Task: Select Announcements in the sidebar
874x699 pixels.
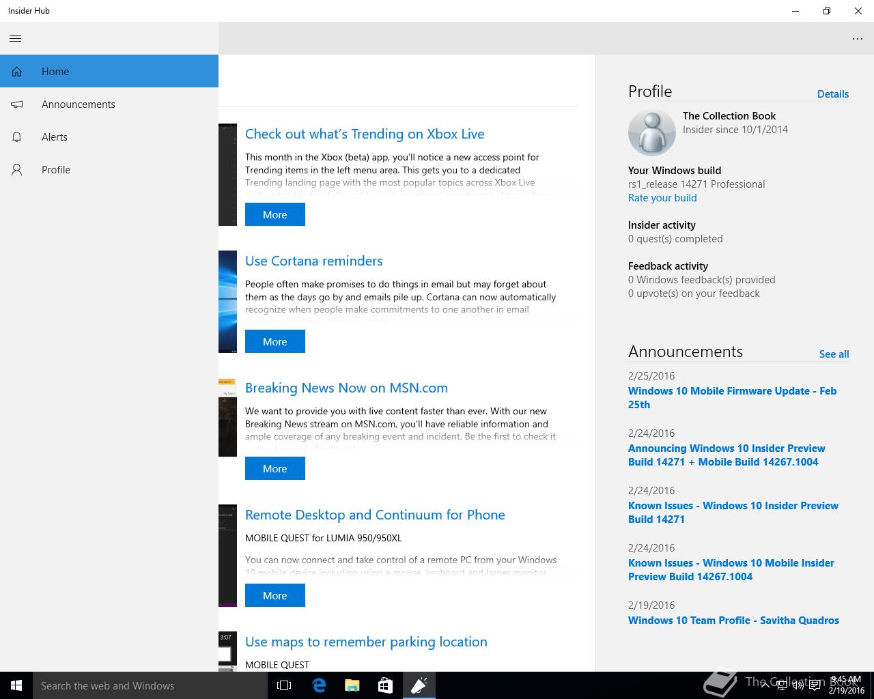Action: coord(78,104)
